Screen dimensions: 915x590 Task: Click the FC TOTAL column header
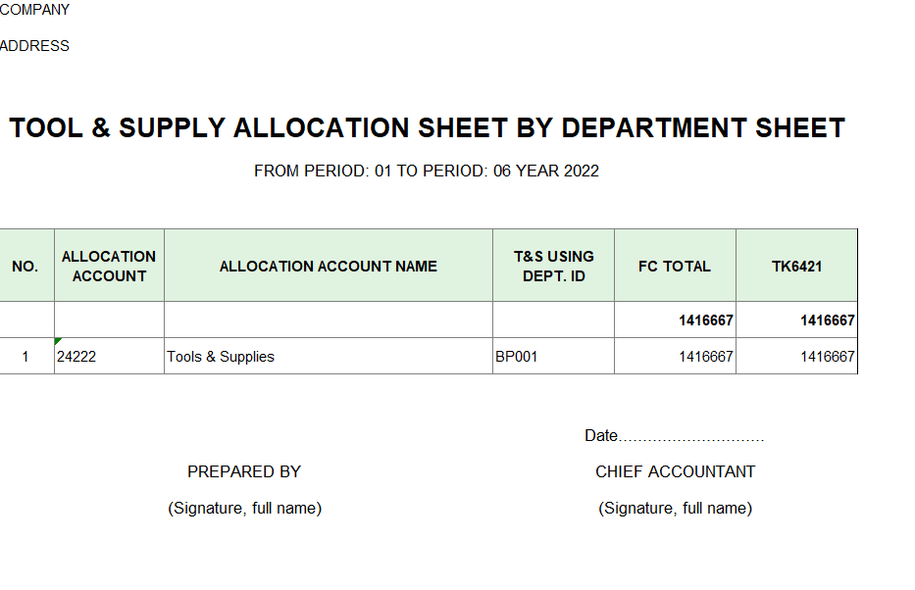tap(675, 266)
